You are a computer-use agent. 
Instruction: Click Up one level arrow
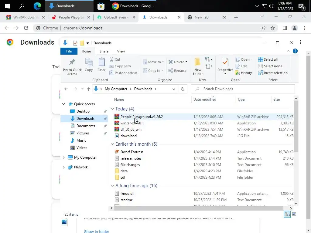89,89
